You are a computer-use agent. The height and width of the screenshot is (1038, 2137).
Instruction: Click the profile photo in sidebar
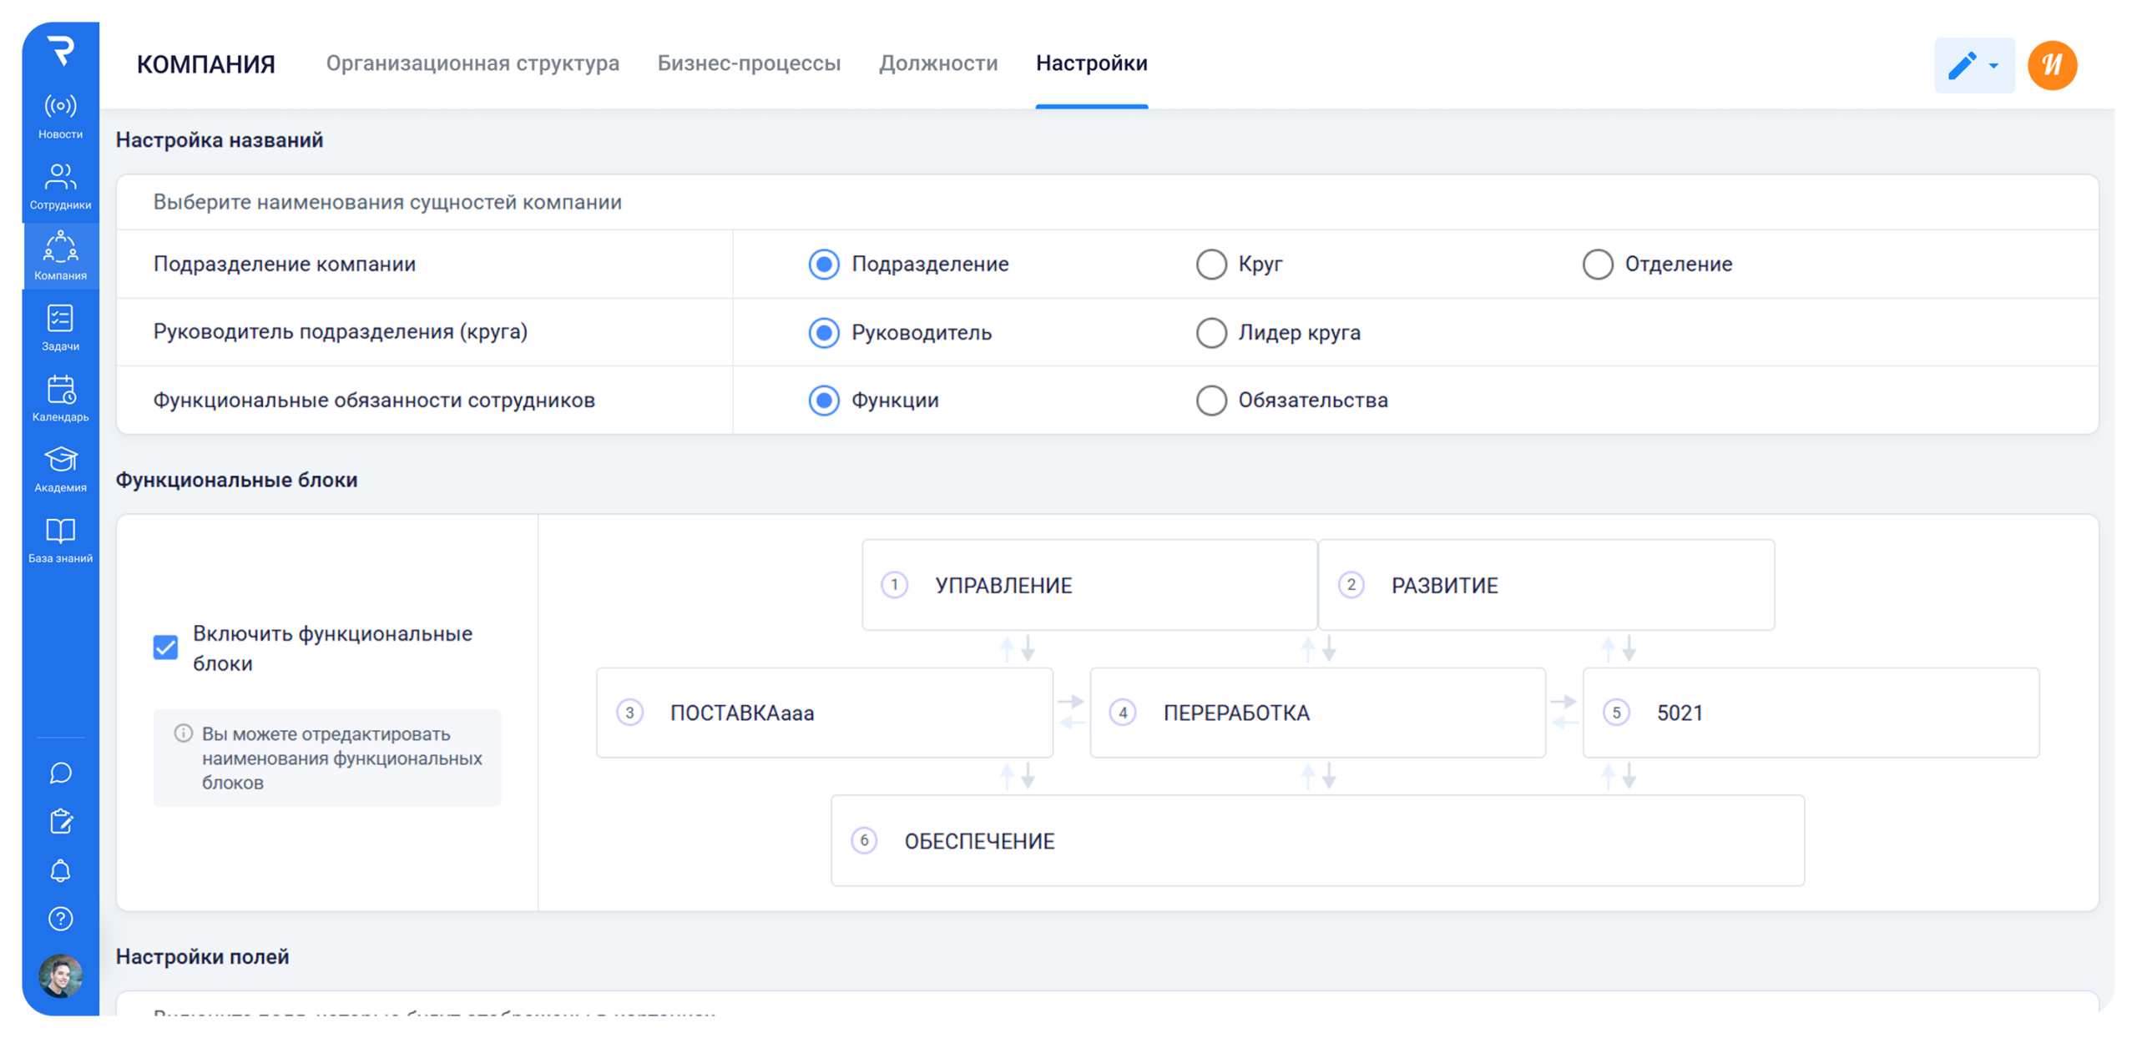[60, 975]
